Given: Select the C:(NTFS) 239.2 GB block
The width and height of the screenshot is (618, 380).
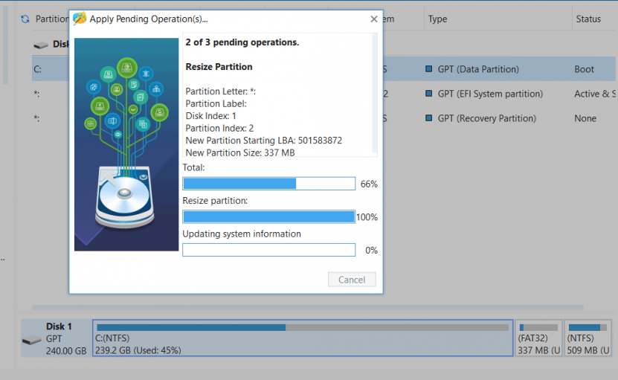Looking at the screenshot, I should (302, 338).
